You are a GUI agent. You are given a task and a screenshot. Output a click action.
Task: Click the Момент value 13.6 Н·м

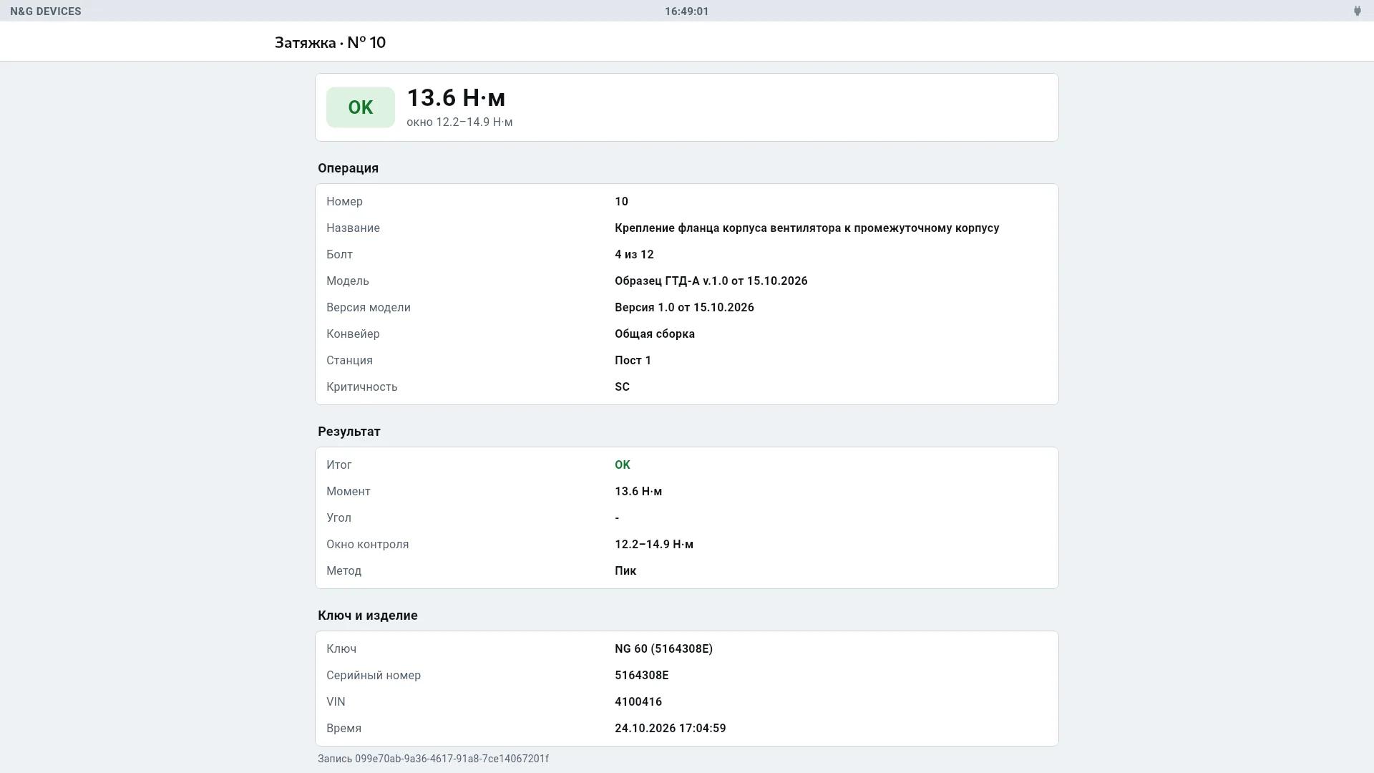[638, 492]
